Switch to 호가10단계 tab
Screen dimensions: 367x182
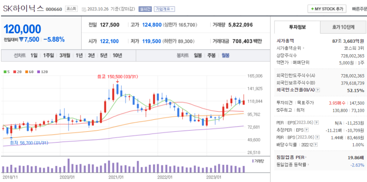pos(343,27)
